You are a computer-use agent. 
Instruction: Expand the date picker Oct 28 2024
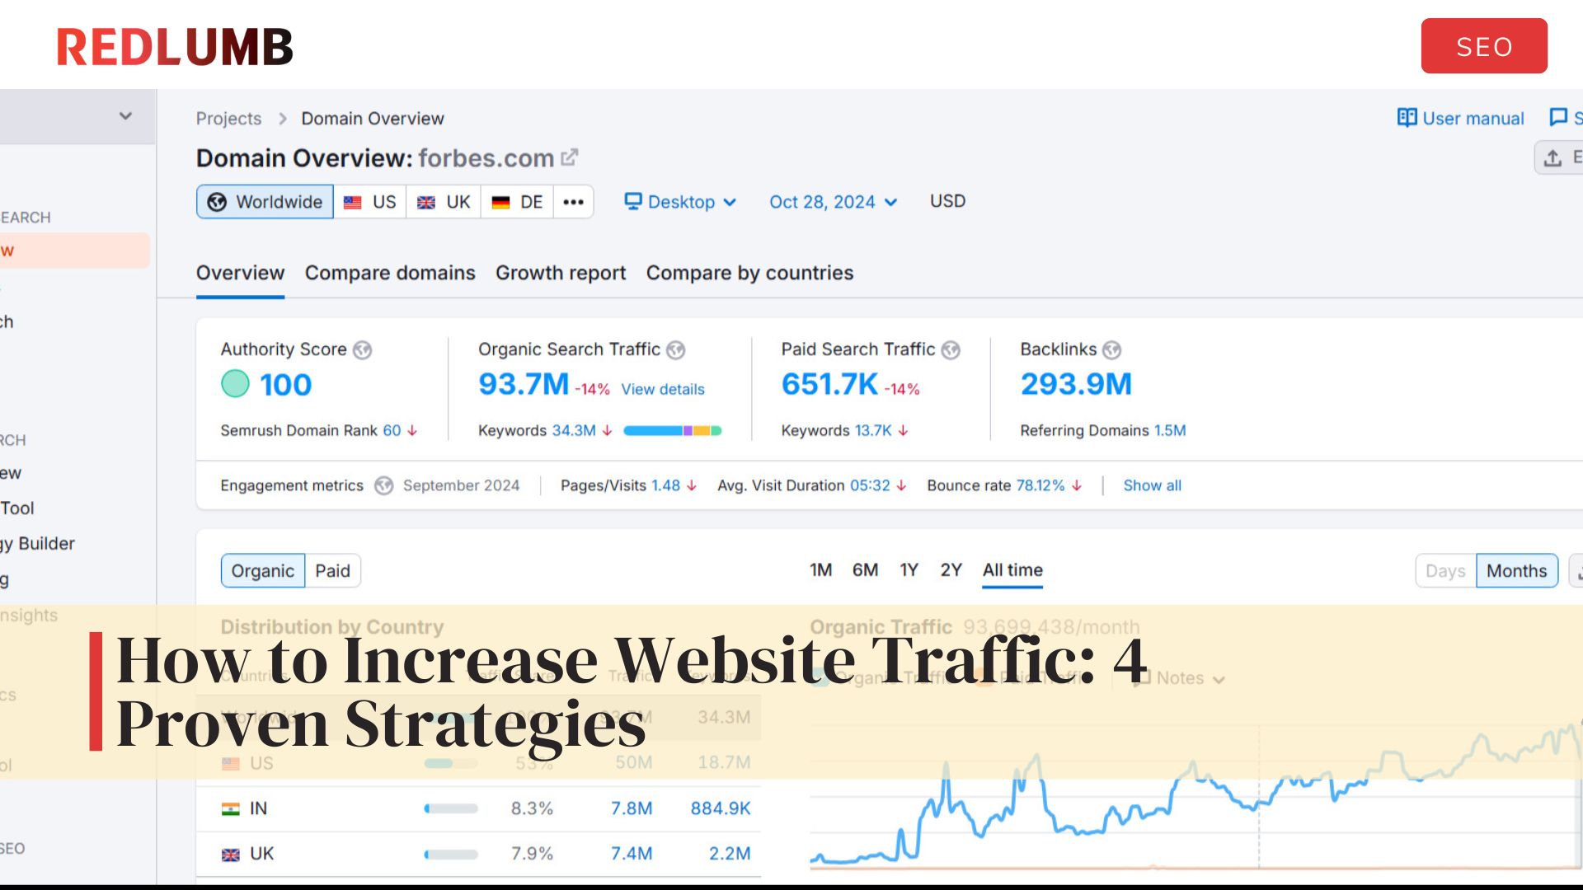click(x=829, y=202)
